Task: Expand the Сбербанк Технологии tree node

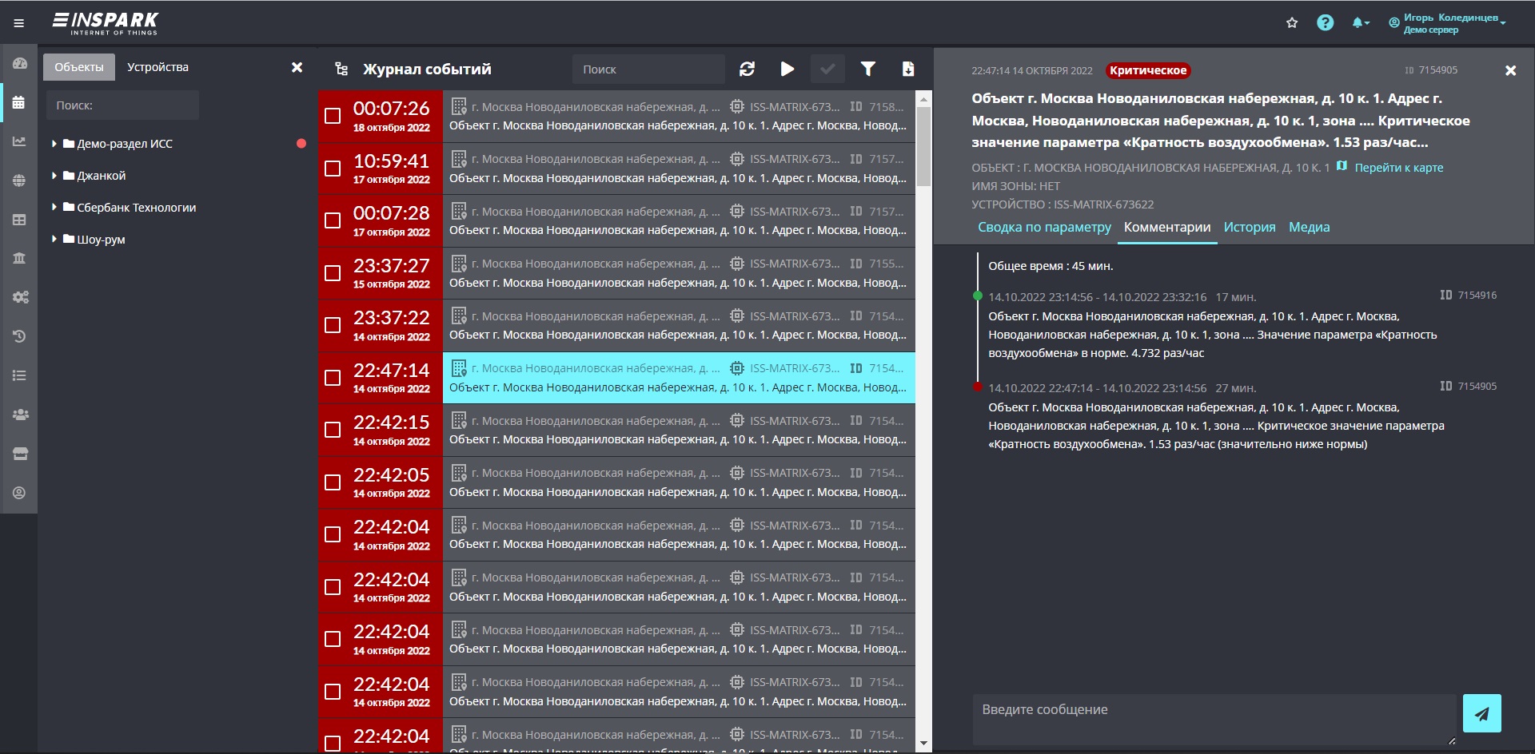Action: (x=54, y=208)
